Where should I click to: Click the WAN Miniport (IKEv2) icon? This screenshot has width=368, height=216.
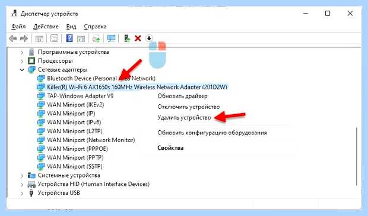pos(41,105)
